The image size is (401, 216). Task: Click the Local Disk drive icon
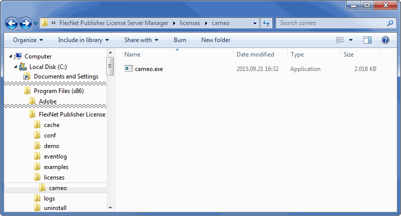coord(23,66)
